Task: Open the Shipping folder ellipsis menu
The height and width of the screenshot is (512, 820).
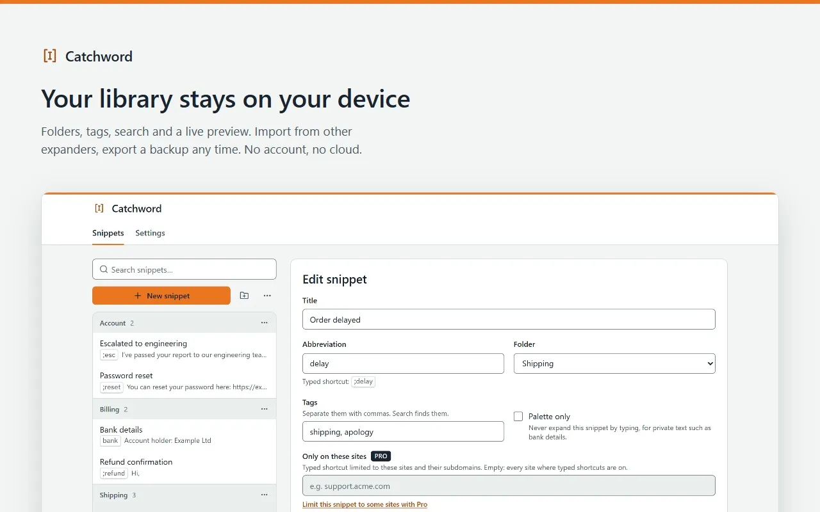Action: pos(264,495)
